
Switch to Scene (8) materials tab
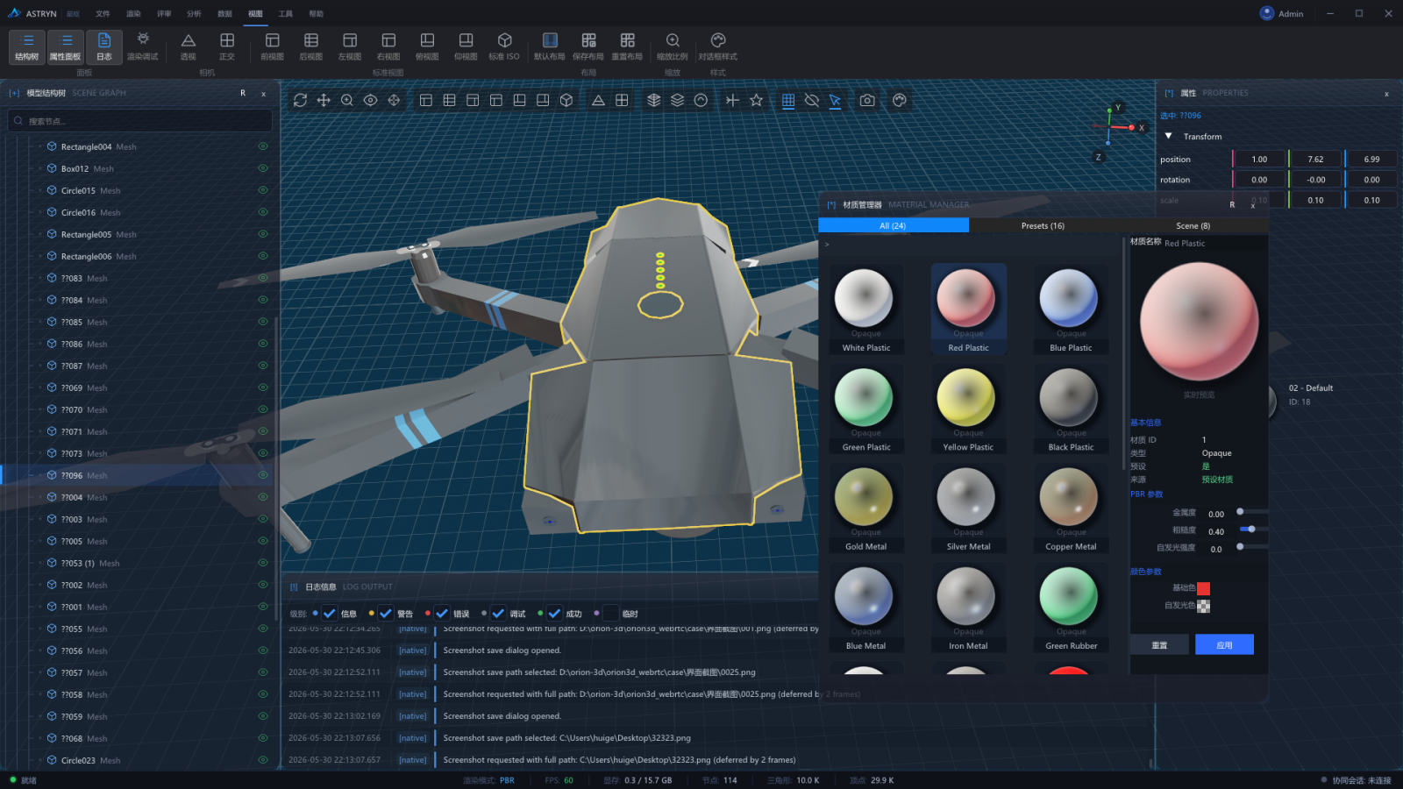click(1193, 225)
